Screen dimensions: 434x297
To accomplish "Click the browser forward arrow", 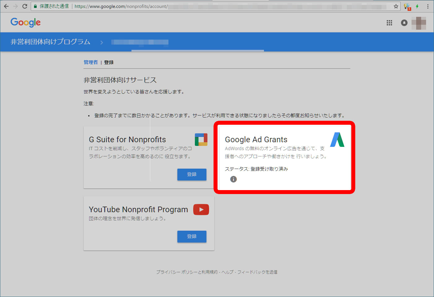I will 15,6.
